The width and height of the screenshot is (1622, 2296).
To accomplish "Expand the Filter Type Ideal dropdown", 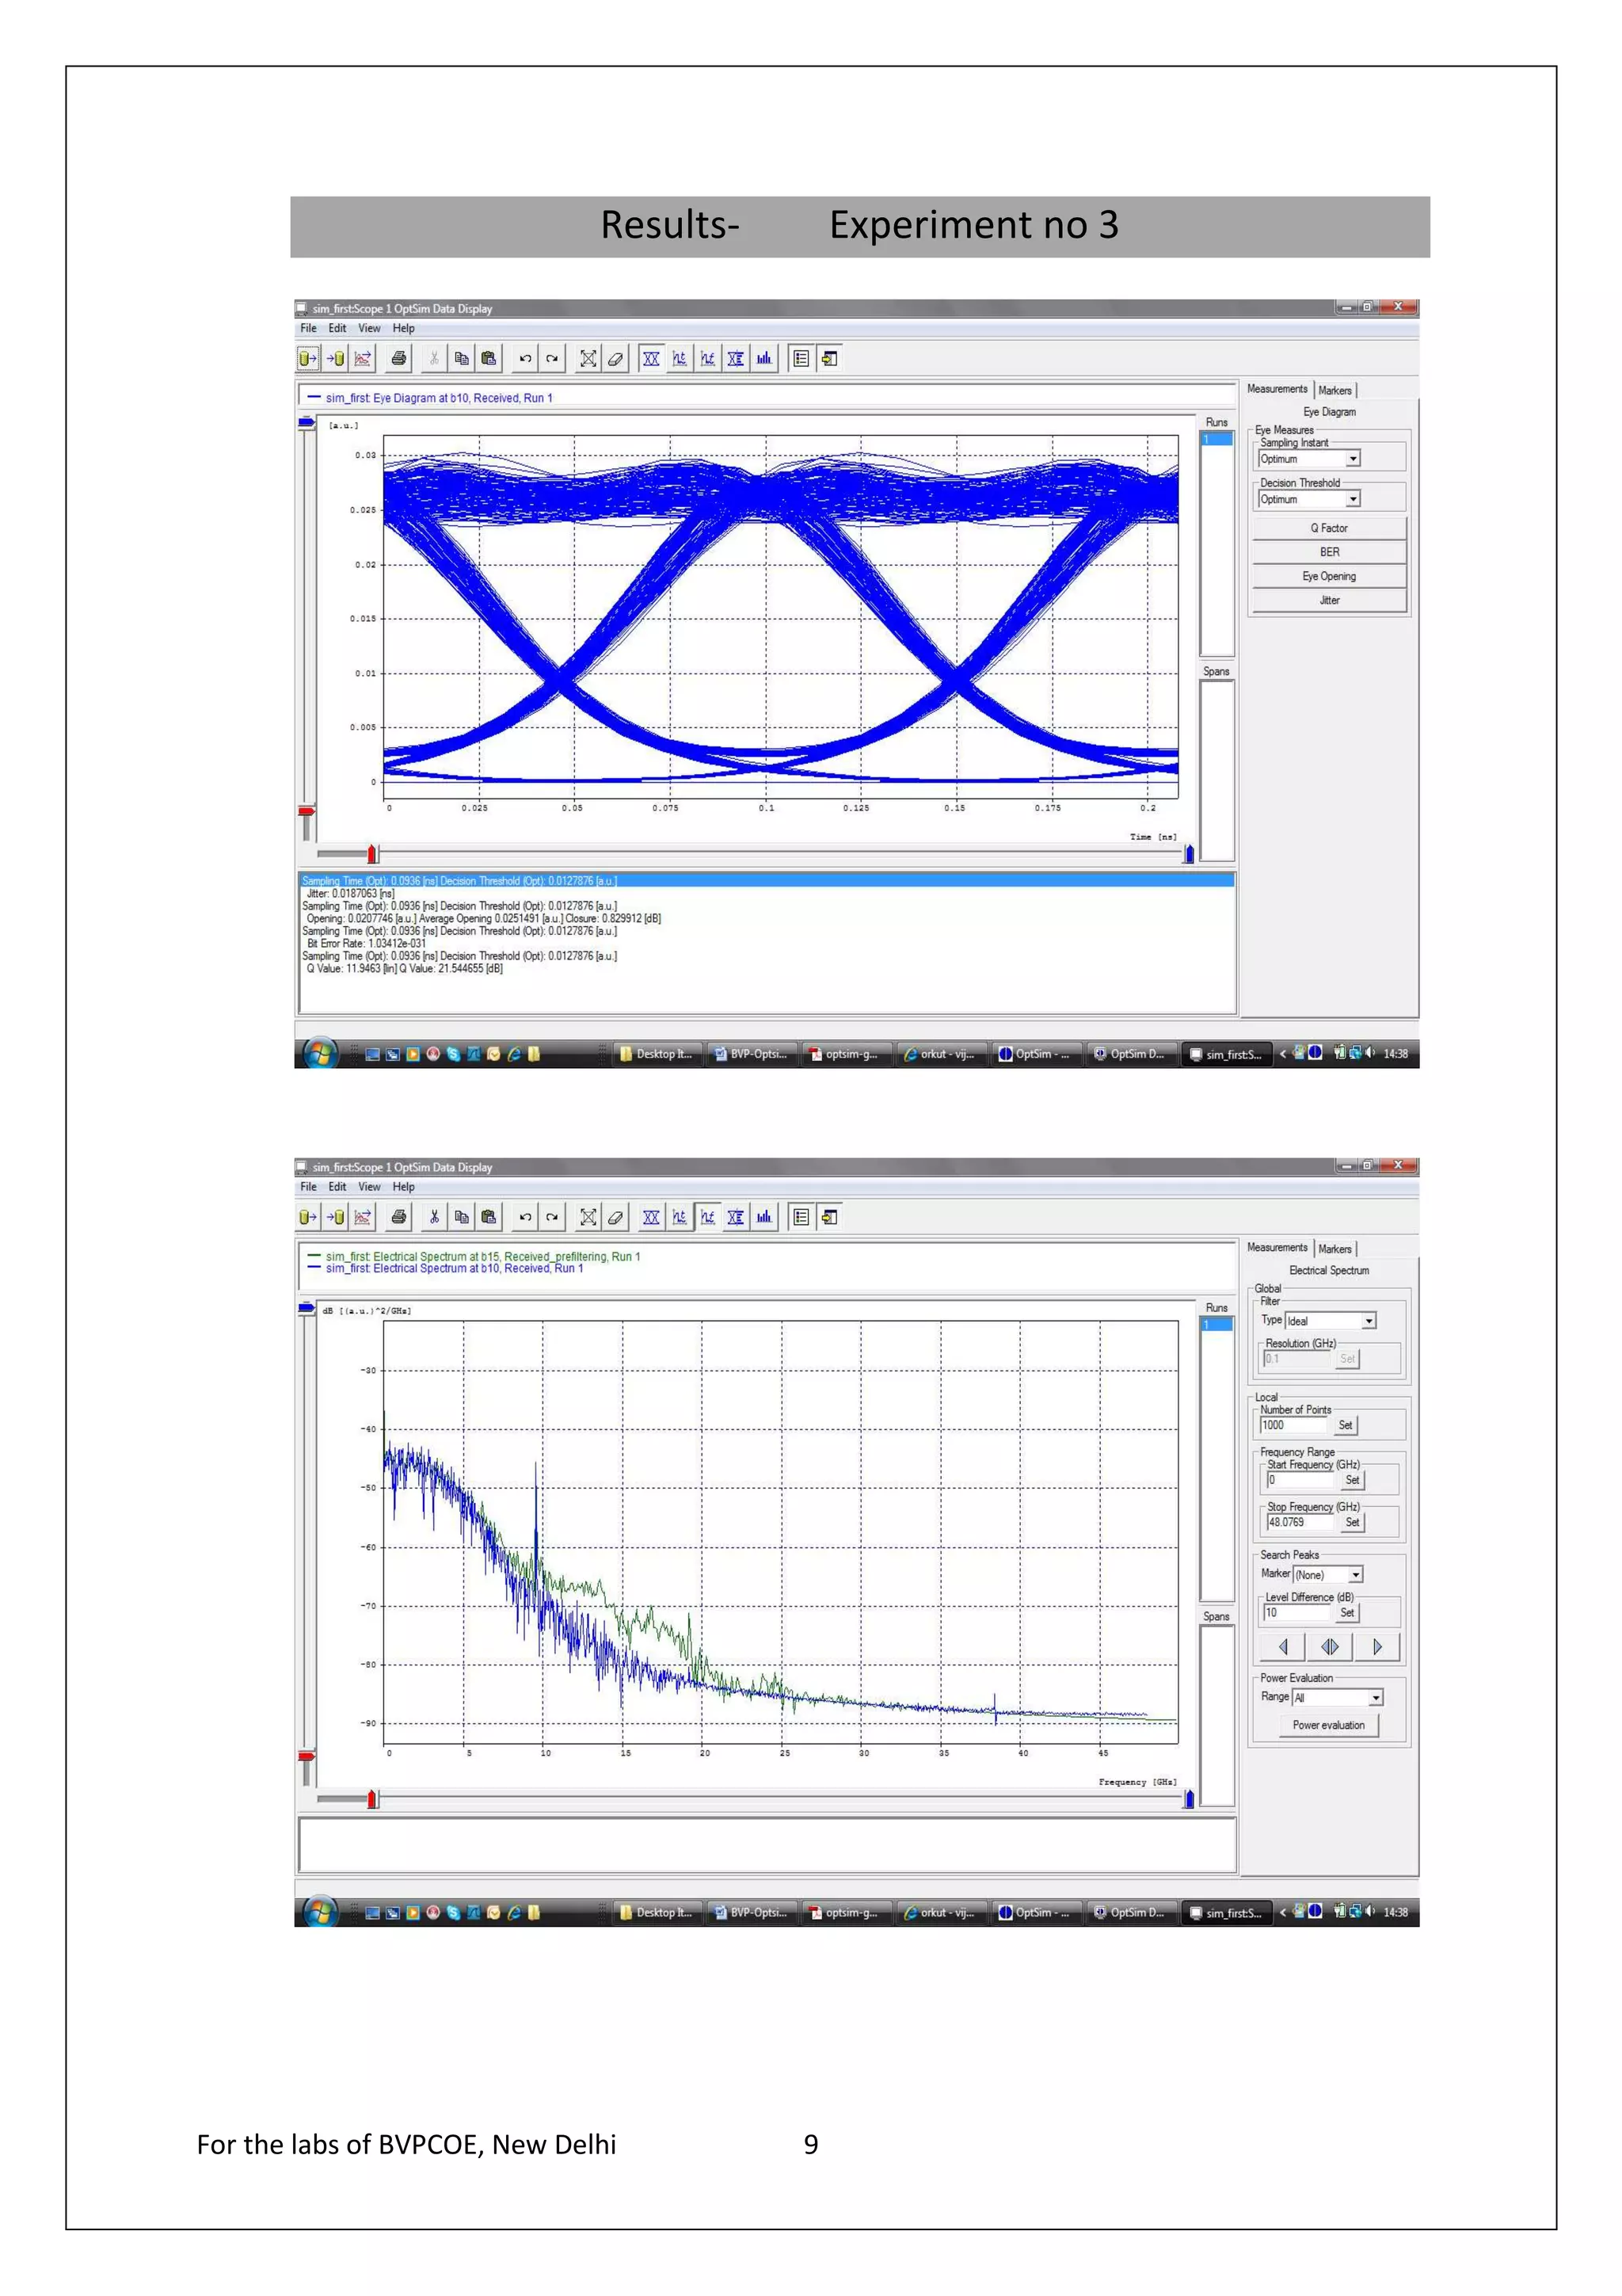I will pyautogui.click(x=1368, y=1321).
